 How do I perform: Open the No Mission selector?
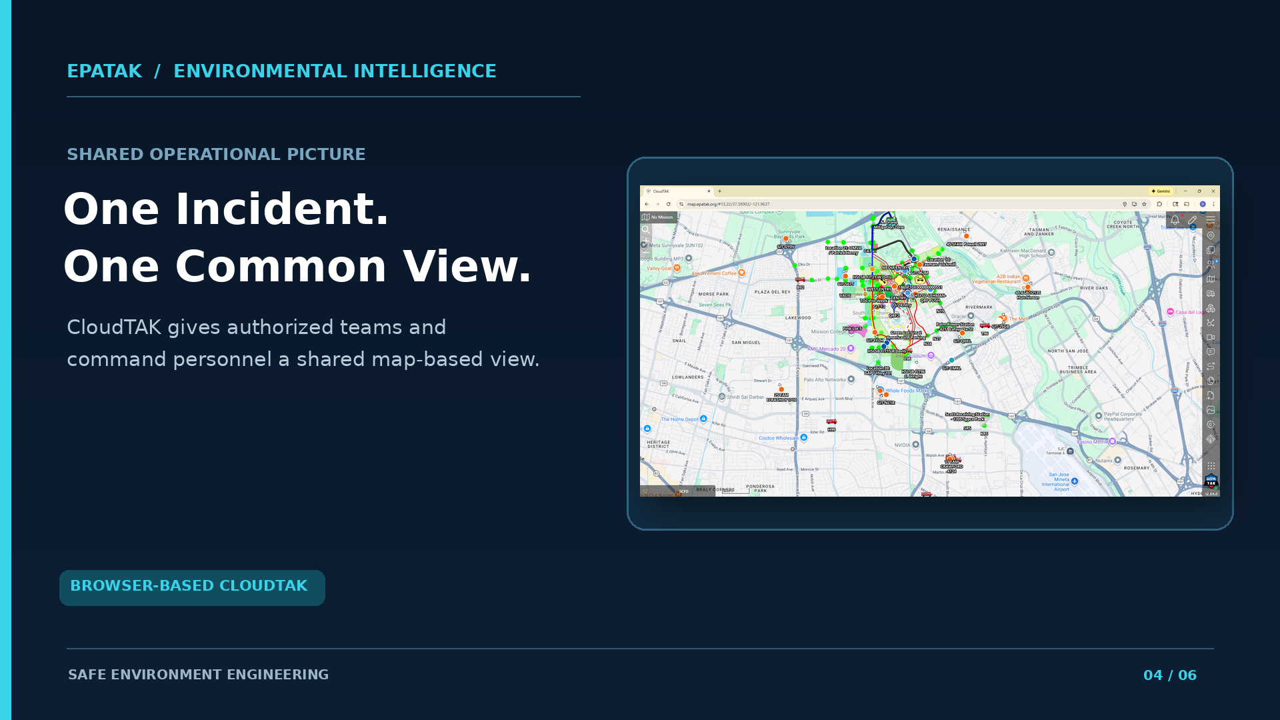[x=658, y=217]
